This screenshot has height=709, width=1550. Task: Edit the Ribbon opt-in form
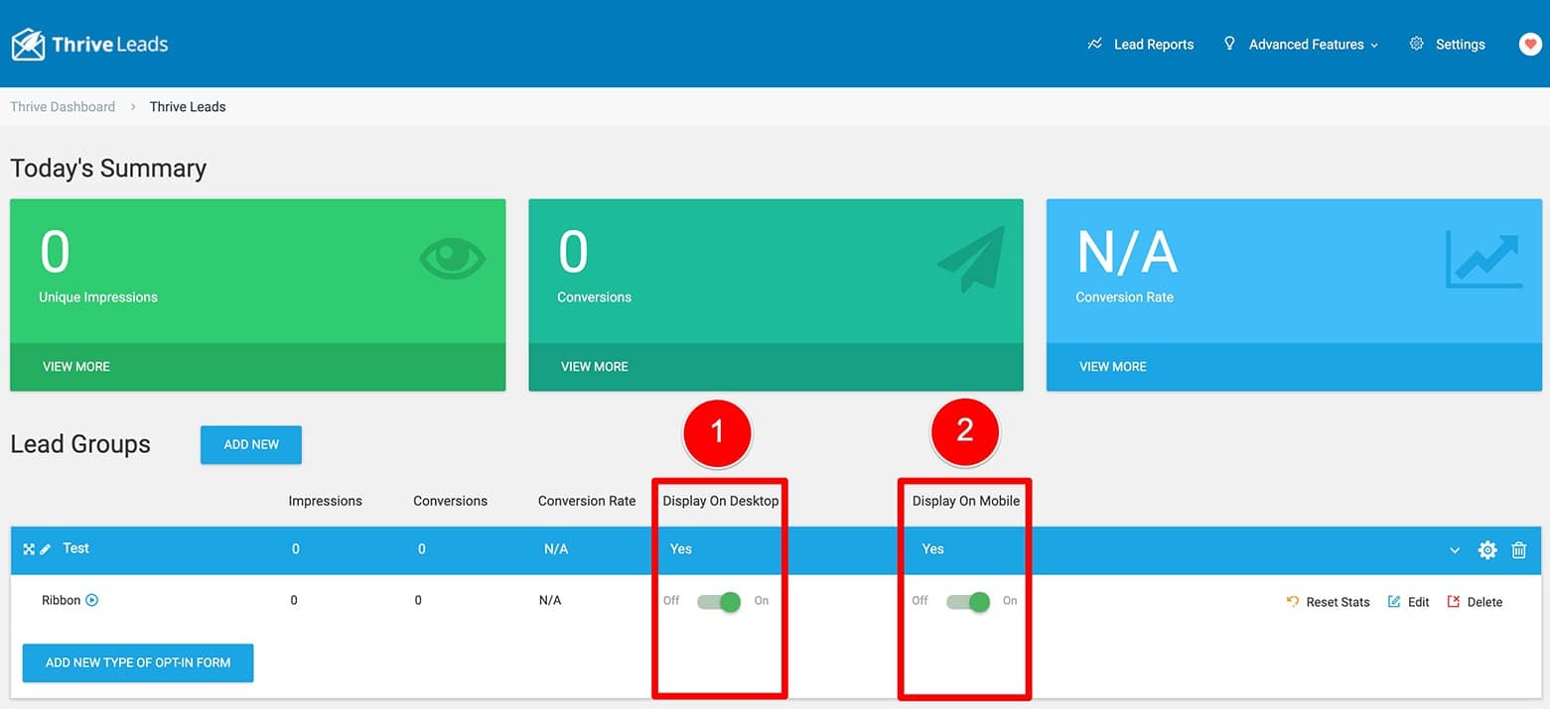[1409, 602]
